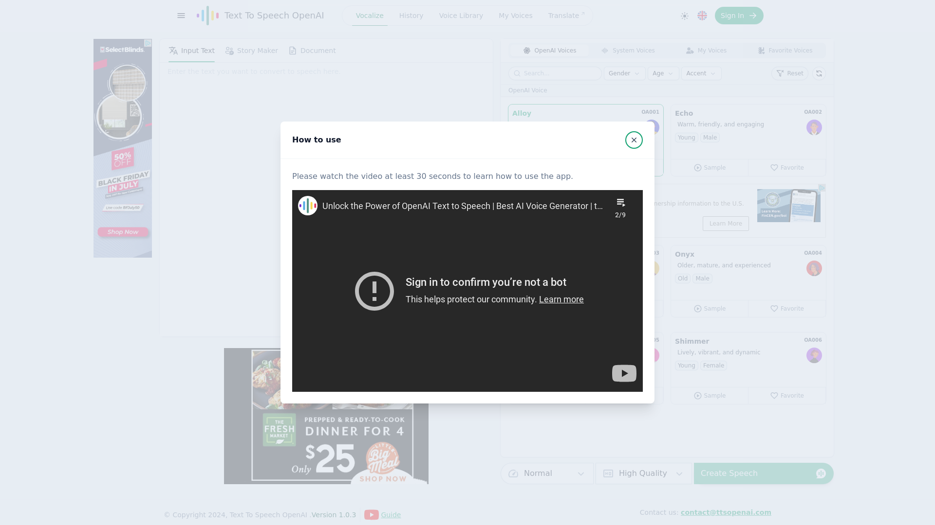Select the Alloy voice name

pos(522,113)
